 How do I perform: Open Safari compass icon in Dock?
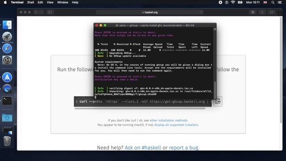tap(7, 48)
